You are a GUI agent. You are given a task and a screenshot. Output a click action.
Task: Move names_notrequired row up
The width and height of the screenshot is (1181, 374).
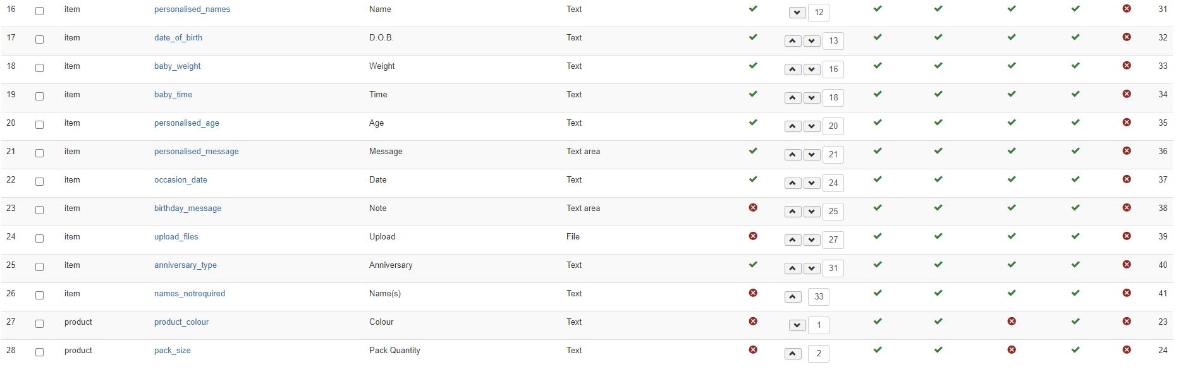(792, 297)
